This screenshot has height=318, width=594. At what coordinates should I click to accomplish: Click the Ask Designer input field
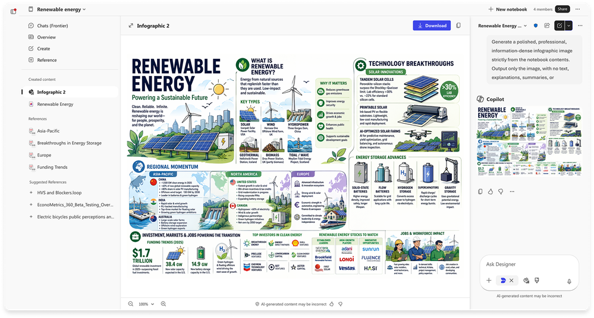pyautogui.click(x=529, y=265)
